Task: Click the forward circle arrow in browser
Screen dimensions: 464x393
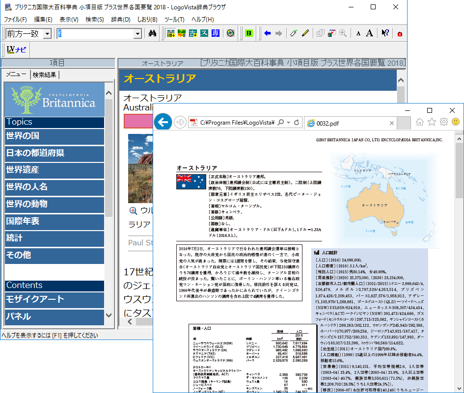Action: click(x=180, y=122)
